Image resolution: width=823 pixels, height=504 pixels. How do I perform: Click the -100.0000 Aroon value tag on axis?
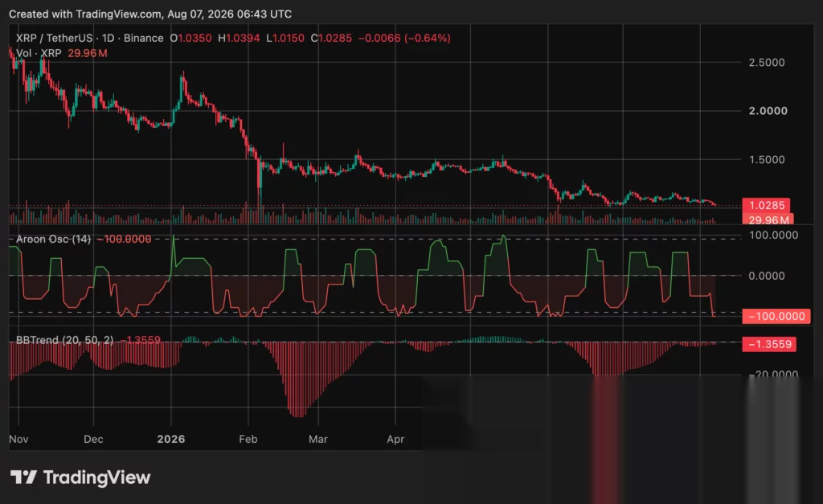tap(776, 316)
